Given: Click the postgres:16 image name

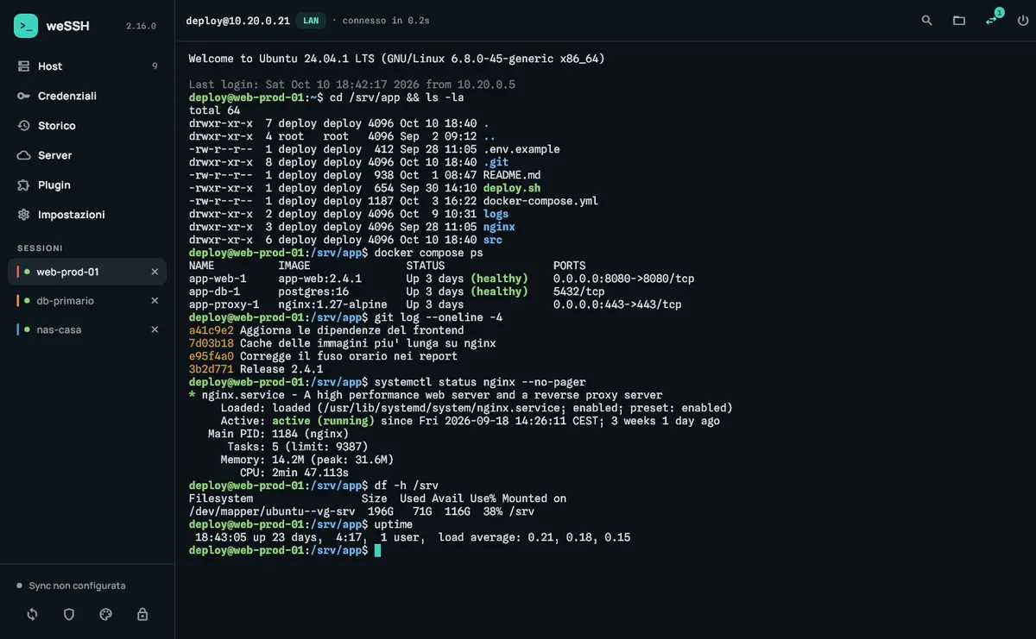Looking at the screenshot, I should point(313,291).
